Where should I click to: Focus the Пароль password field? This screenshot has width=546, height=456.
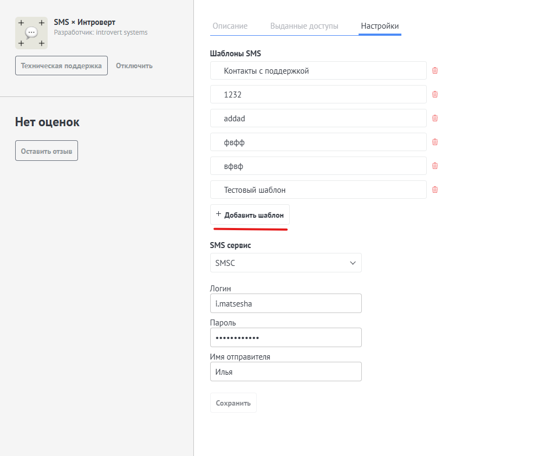(286, 337)
